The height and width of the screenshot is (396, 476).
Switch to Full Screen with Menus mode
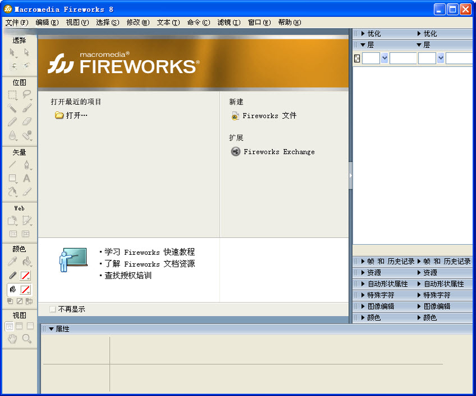tap(20, 326)
